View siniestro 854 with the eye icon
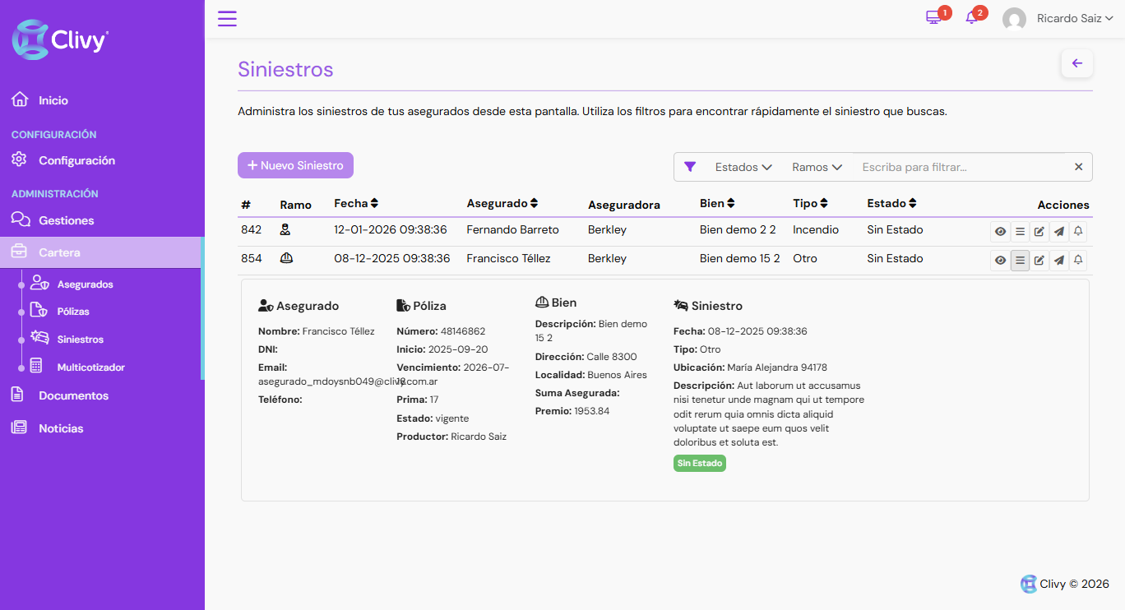The width and height of the screenshot is (1125, 610). (1000, 261)
